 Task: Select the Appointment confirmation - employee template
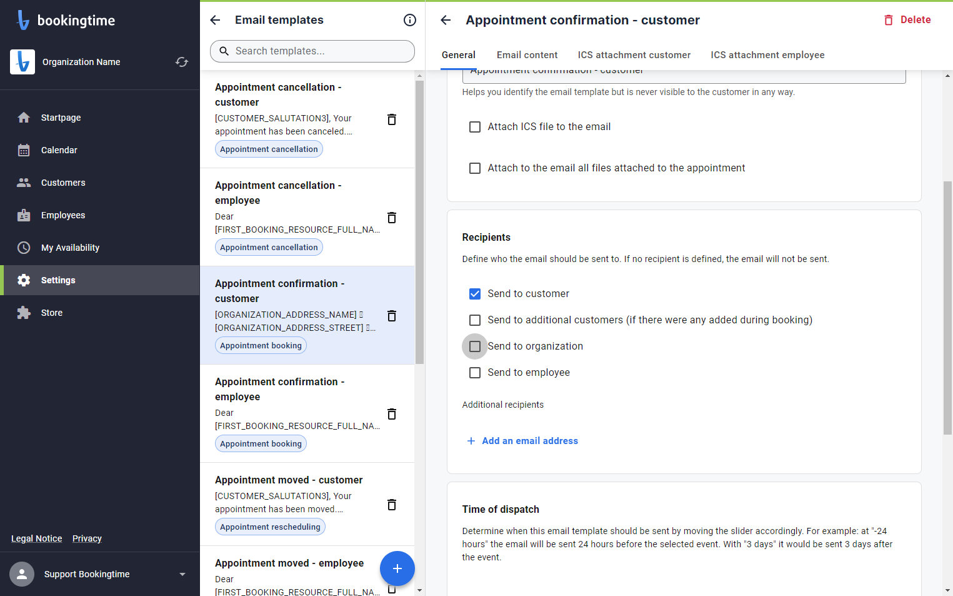pyautogui.click(x=307, y=413)
